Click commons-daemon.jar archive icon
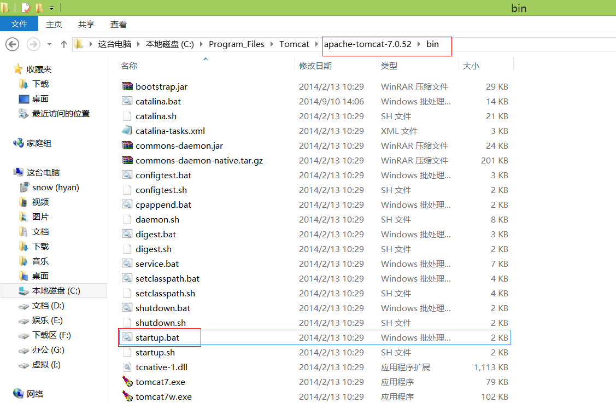Screen dimensions: 616x403 tap(127, 145)
